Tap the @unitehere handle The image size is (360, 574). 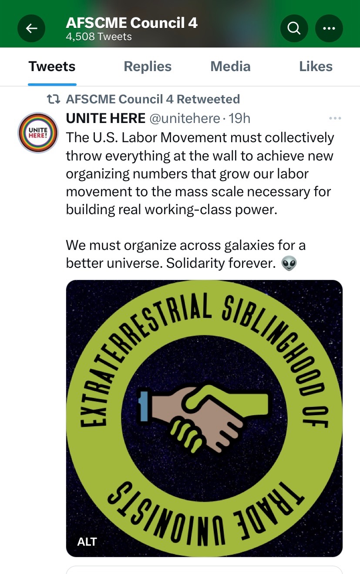pos(185,118)
